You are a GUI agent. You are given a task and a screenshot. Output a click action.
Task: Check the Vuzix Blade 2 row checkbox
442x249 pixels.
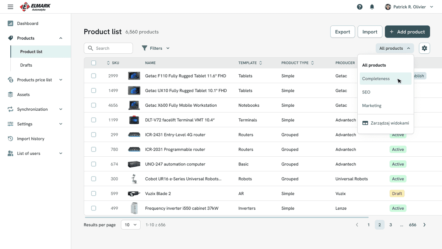click(94, 193)
